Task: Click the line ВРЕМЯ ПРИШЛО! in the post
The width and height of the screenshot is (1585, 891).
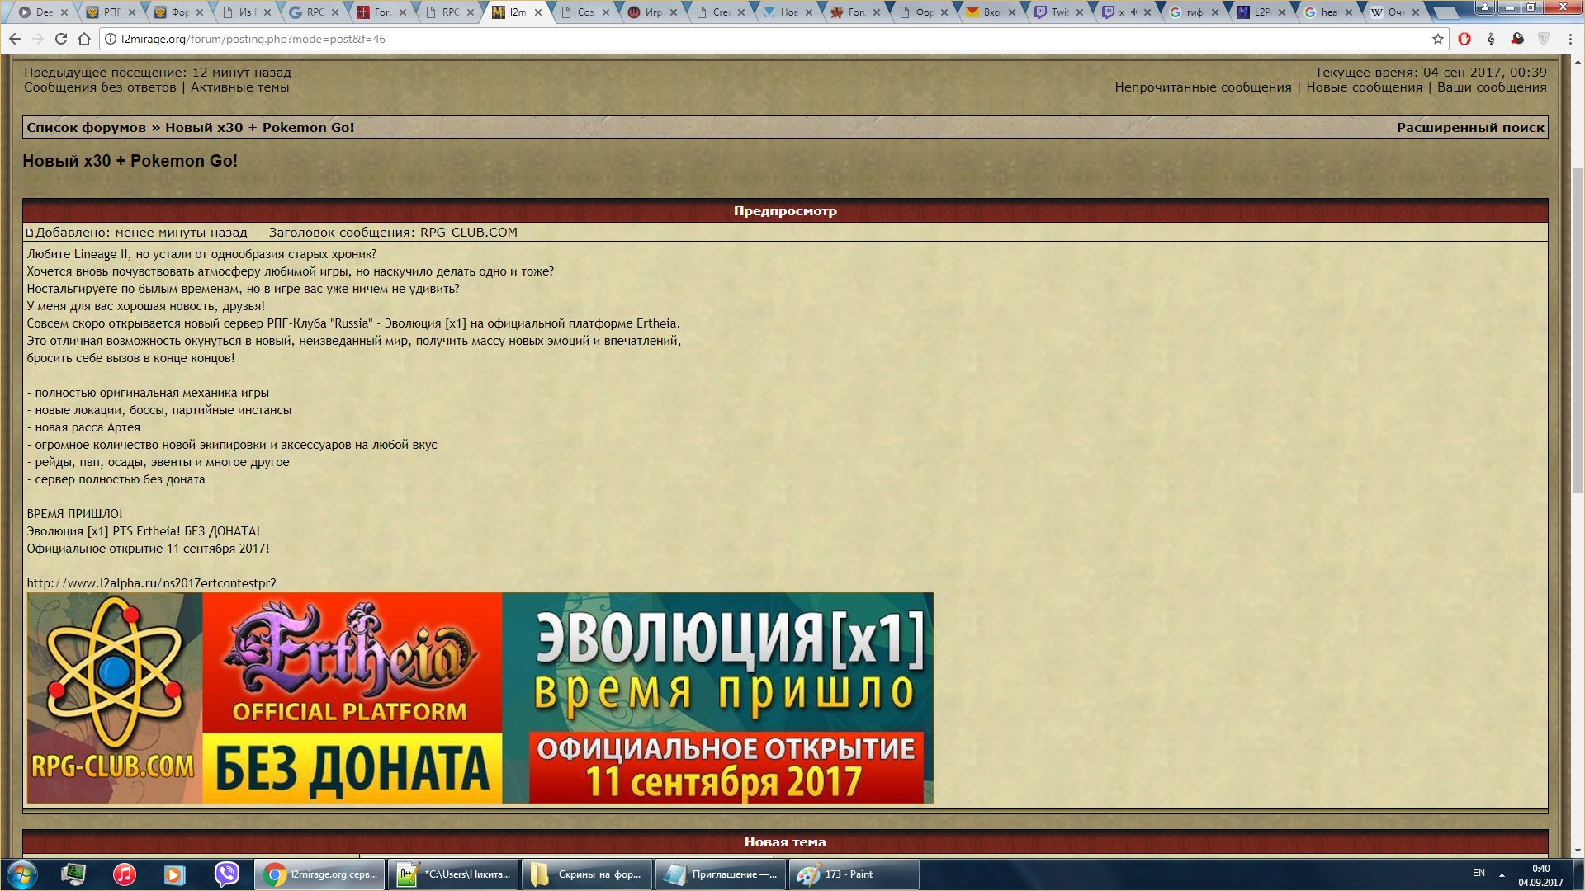Action: [x=74, y=514]
